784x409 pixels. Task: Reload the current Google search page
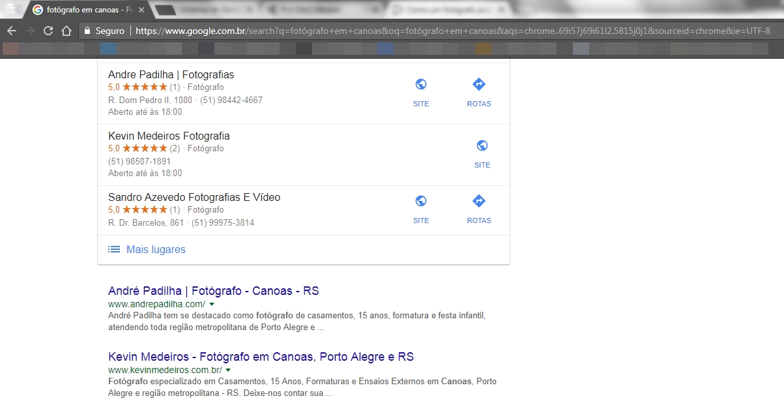click(x=48, y=31)
